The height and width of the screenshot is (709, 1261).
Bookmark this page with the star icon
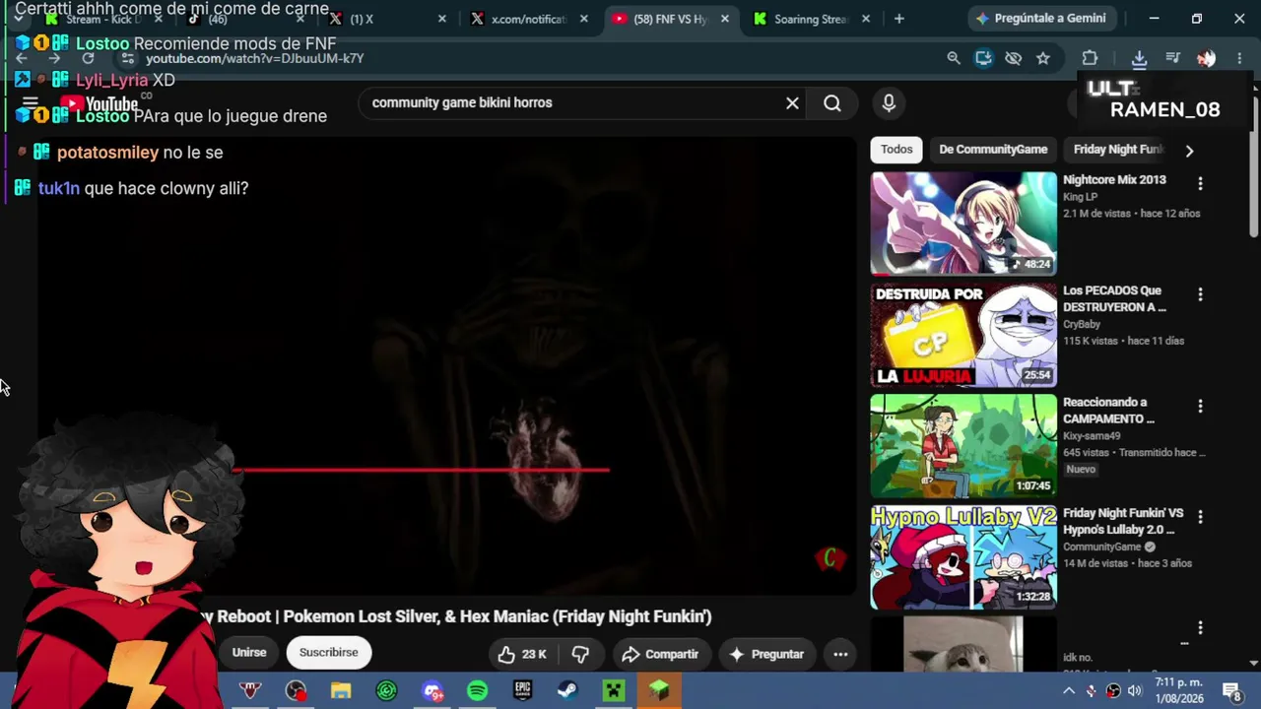[x=1043, y=58]
